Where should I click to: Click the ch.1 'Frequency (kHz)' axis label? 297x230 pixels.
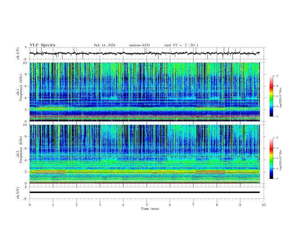21,86
